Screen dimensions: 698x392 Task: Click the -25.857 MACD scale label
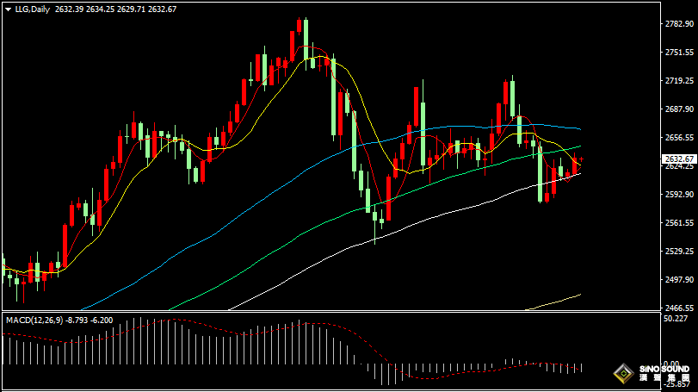(x=677, y=384)
